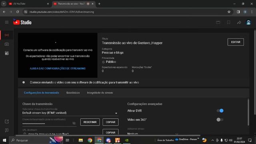Click the Transmissão ao vivo de Gustavo_Hayper title

click(132, 43)
